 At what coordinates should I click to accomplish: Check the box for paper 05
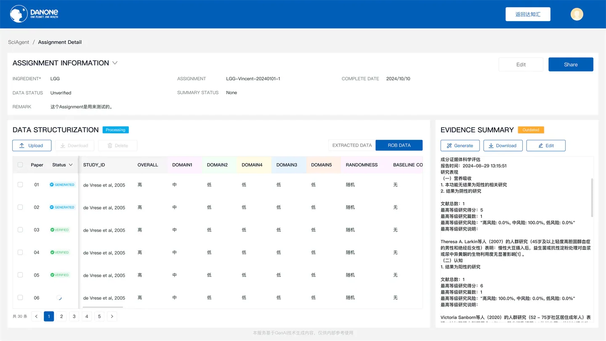tap(20, 275)
